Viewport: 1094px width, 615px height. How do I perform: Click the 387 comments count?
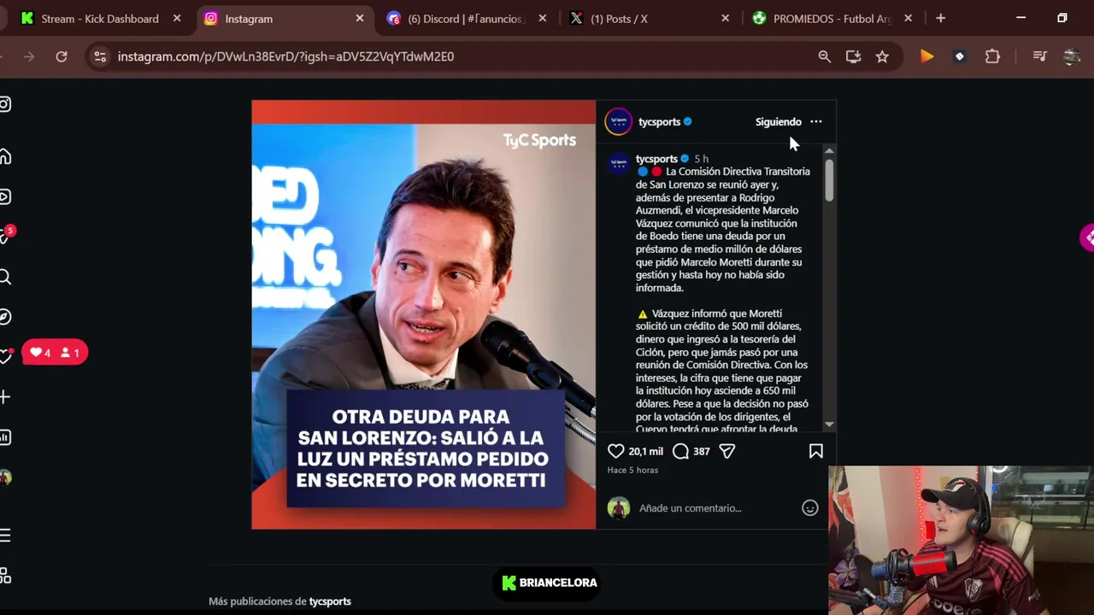(702, 451)
